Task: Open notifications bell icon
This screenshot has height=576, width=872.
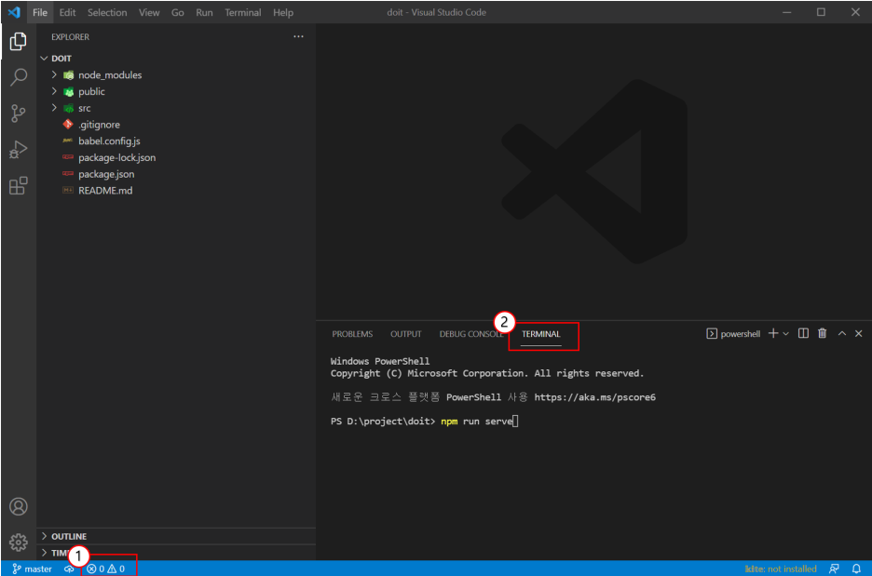Action: coord(856,569)
